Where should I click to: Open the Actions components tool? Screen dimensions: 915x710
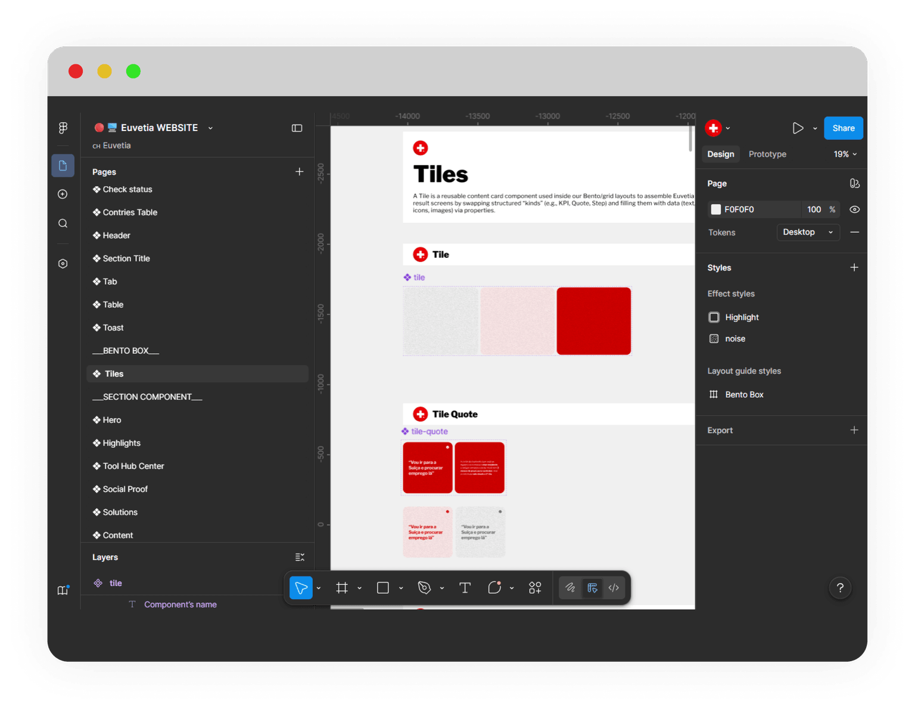tap(535, 588)
